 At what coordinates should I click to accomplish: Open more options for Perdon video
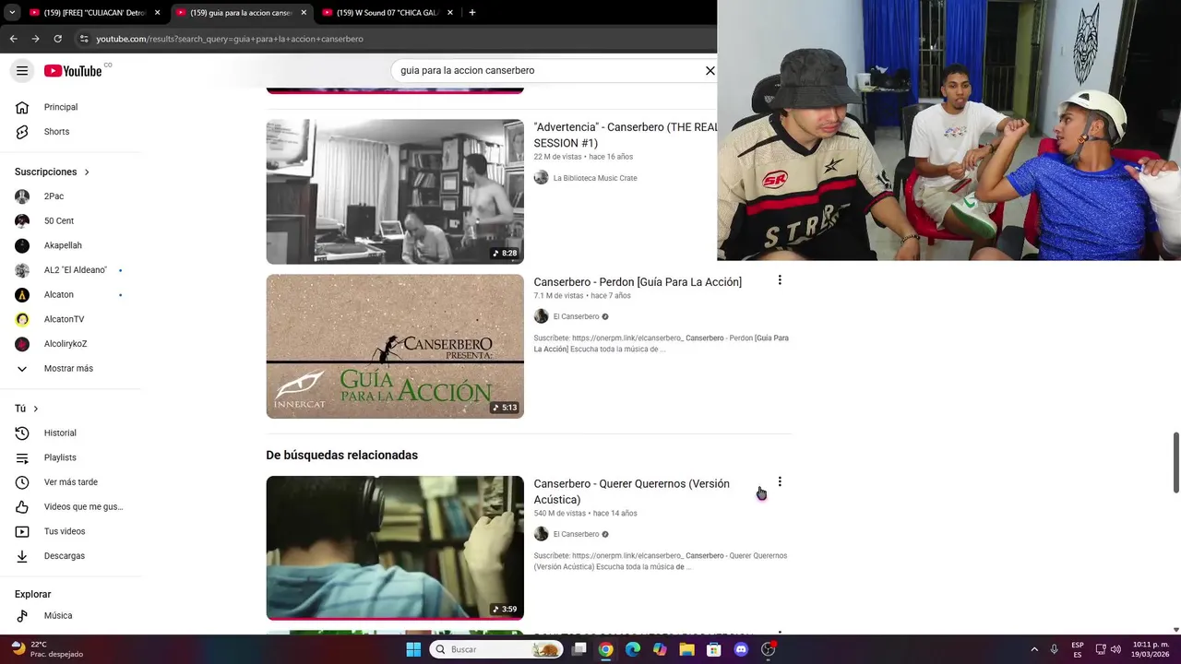pos(780,280)
